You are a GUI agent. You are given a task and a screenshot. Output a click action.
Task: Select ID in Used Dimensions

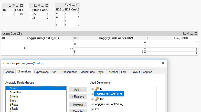click(101, 89)
